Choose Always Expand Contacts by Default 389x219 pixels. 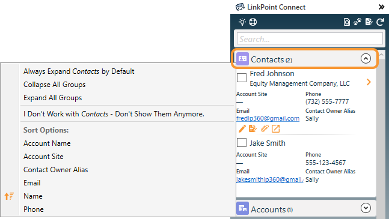point(79,71)
